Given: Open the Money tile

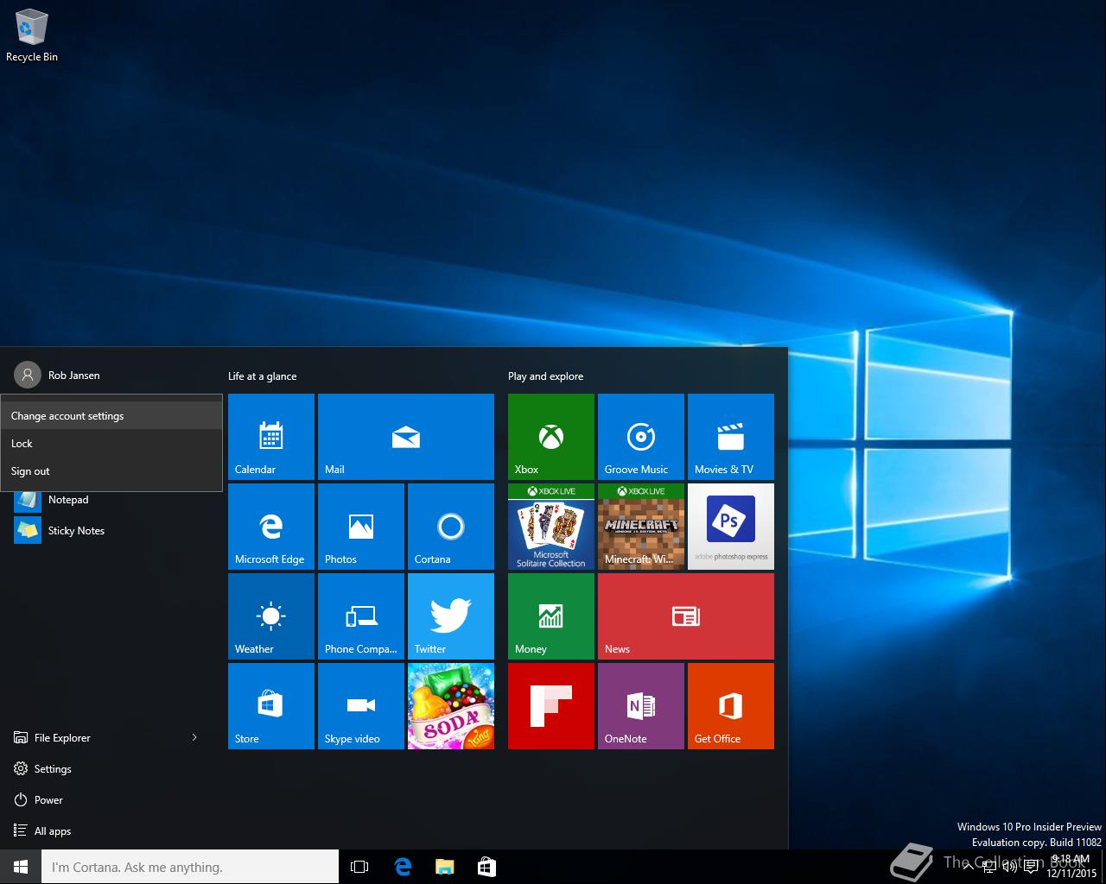Looking at the screenshot, I should coord(551,616).
